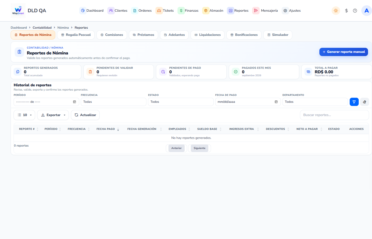Open the dollar currency icon in header

pos(346,11)
